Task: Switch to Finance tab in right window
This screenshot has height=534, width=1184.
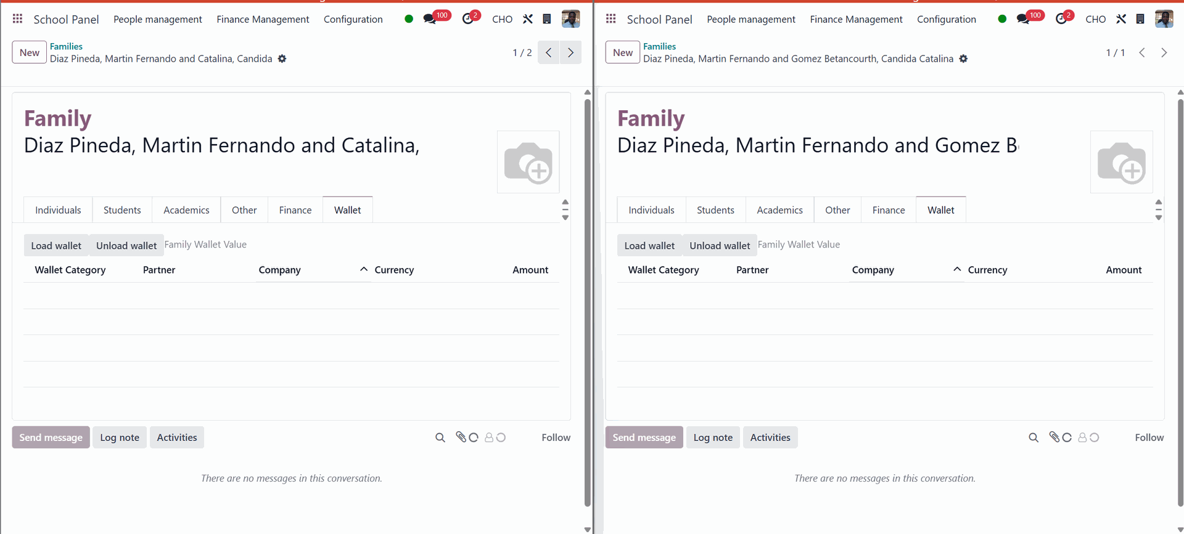Action: (888, 210)
